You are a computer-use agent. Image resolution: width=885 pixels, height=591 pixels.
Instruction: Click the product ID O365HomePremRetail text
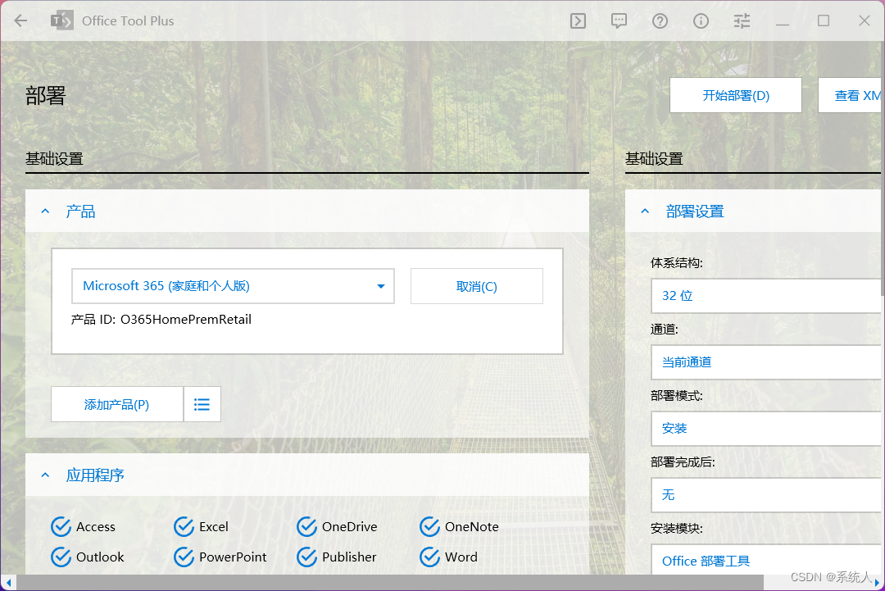(186, 320)
